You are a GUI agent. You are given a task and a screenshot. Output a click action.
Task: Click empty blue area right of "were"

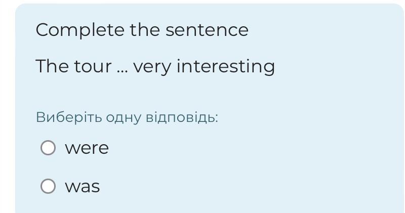click(x=253, y=148)
